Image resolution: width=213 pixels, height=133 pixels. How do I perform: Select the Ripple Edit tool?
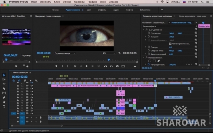click(4, 84)
